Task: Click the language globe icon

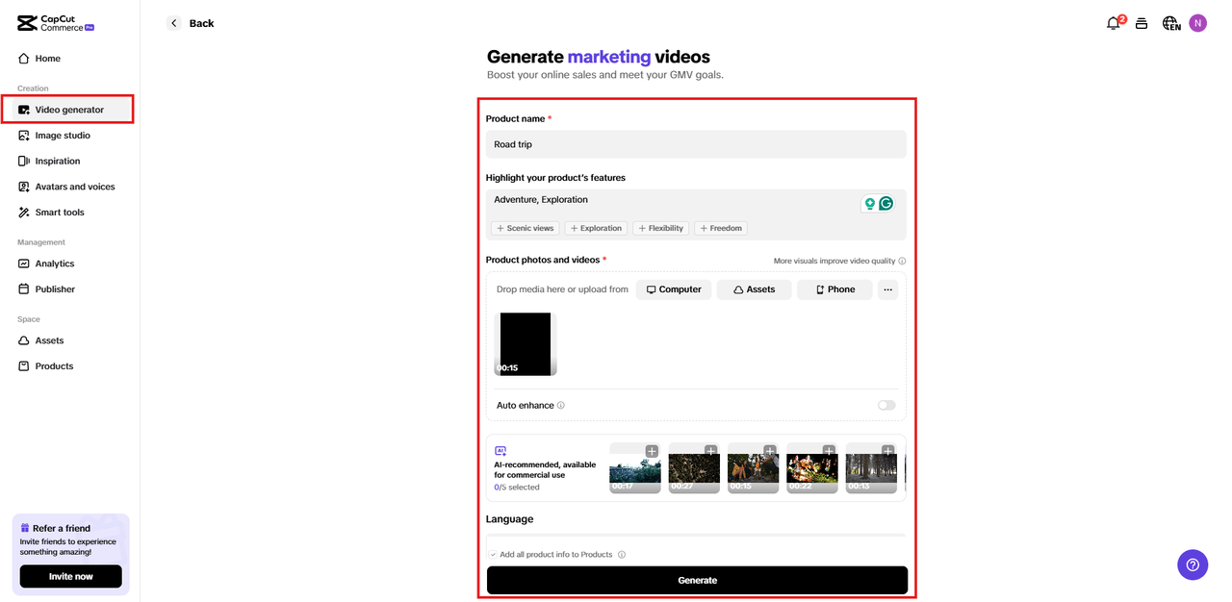Action: pos(1170,23)
